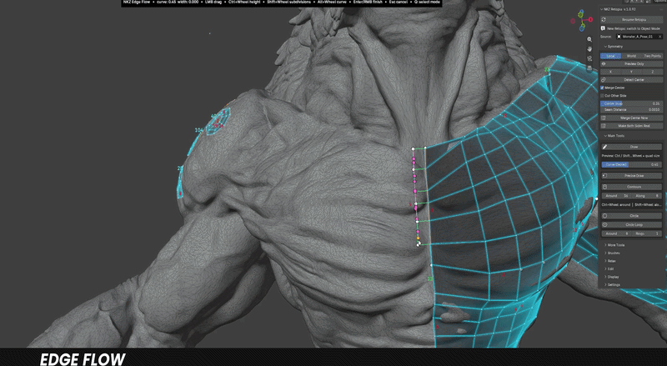Screen dimensions: 667x366
Task: Select Two Points symmetry mode
Action: click(x=652, y=56)
